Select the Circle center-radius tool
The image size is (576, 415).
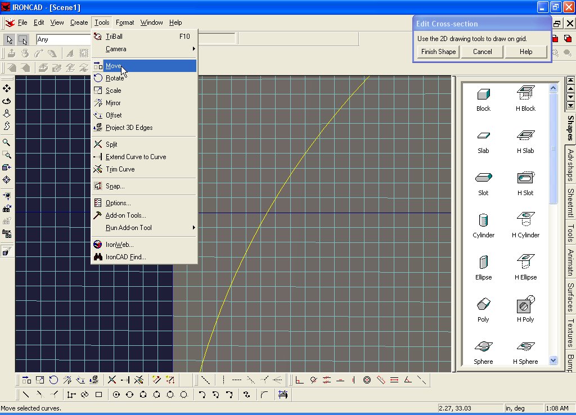pyautogui.click(x=116, y=395)
